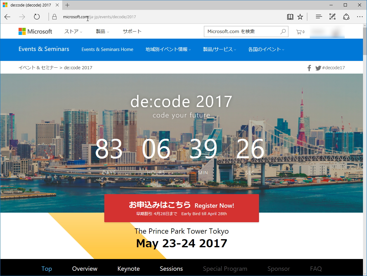
Task: Expand the ストア menu chevron
Action: pyautogui.click(x=81, y=32)
